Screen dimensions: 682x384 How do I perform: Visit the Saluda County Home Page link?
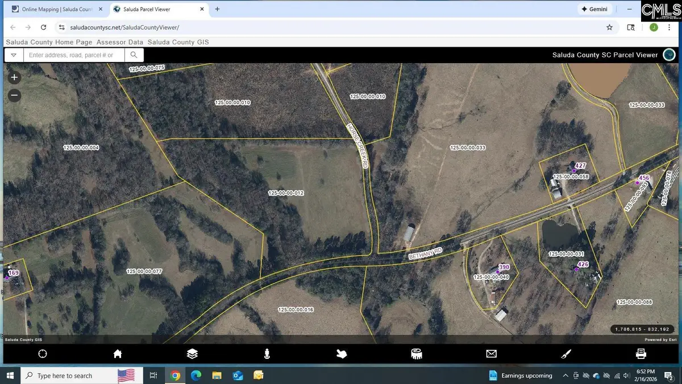48,42
